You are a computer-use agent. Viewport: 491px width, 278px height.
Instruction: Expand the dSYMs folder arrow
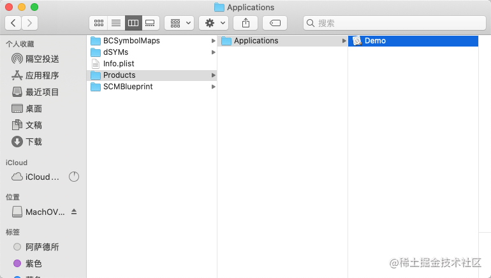coord(213,52)
